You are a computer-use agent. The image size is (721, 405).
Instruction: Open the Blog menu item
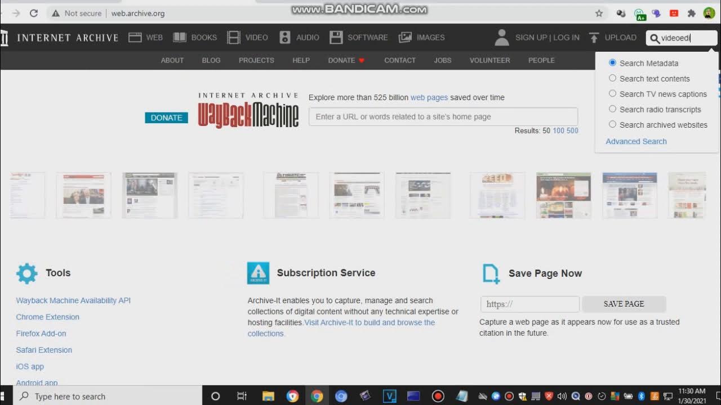pos(211,60)
